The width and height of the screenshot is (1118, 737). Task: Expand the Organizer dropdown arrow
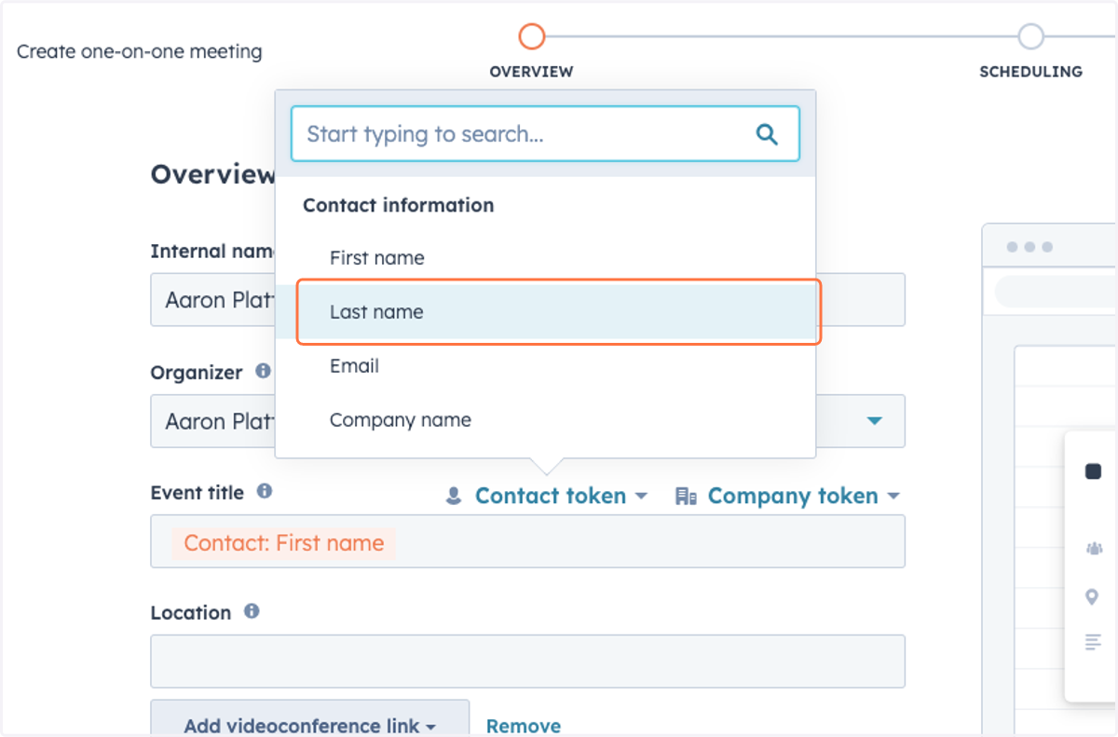[x=874, y=421]
